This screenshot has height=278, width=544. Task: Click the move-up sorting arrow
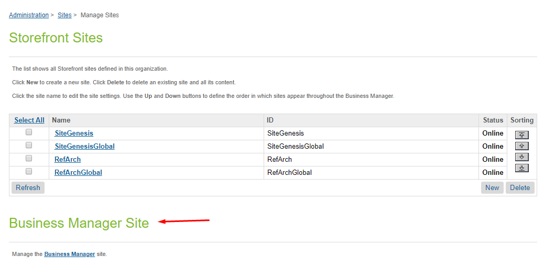521,146
